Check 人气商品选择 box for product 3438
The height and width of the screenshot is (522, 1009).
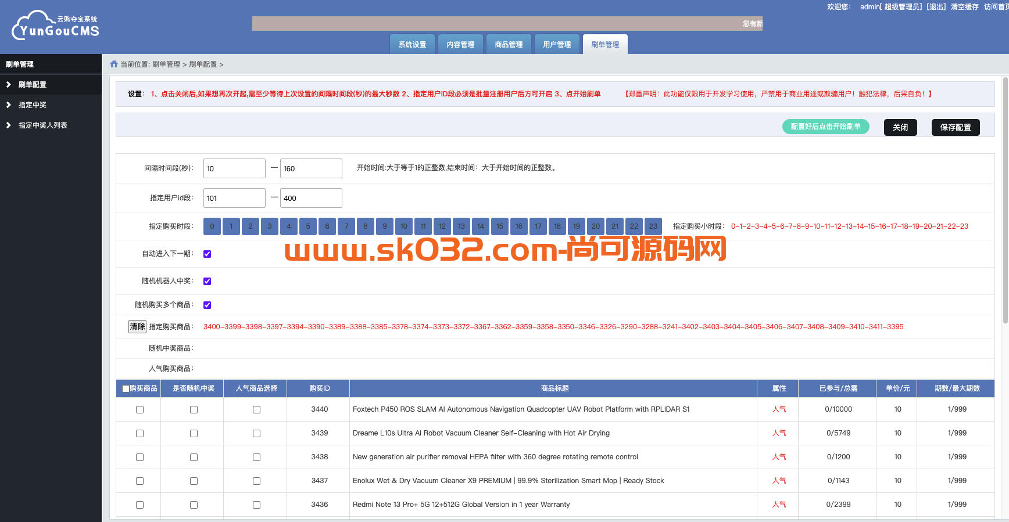click(x=256, y=458)
